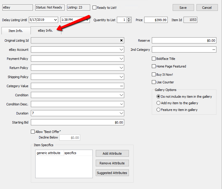Click the Suggested Attributes button
This screenshot has width=222, height=189.
(112, 173)
